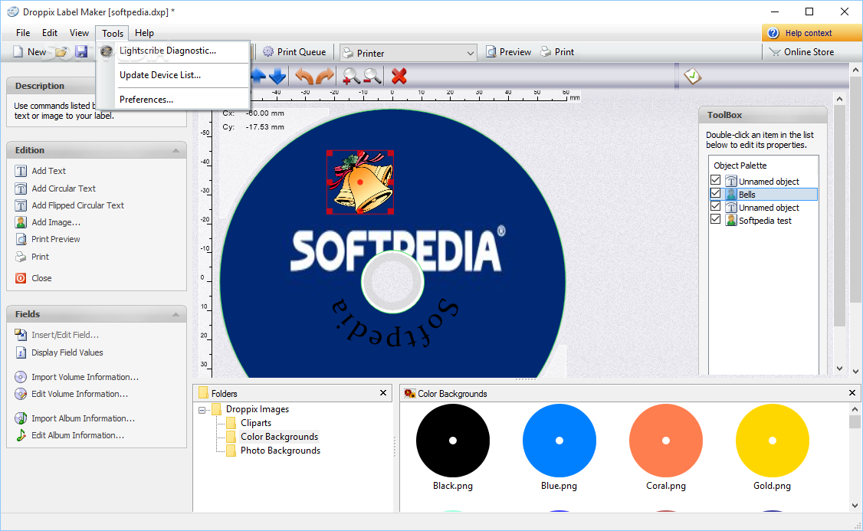Click the Print toolbar button
The image size is (863, 531).
coord(557,52)
